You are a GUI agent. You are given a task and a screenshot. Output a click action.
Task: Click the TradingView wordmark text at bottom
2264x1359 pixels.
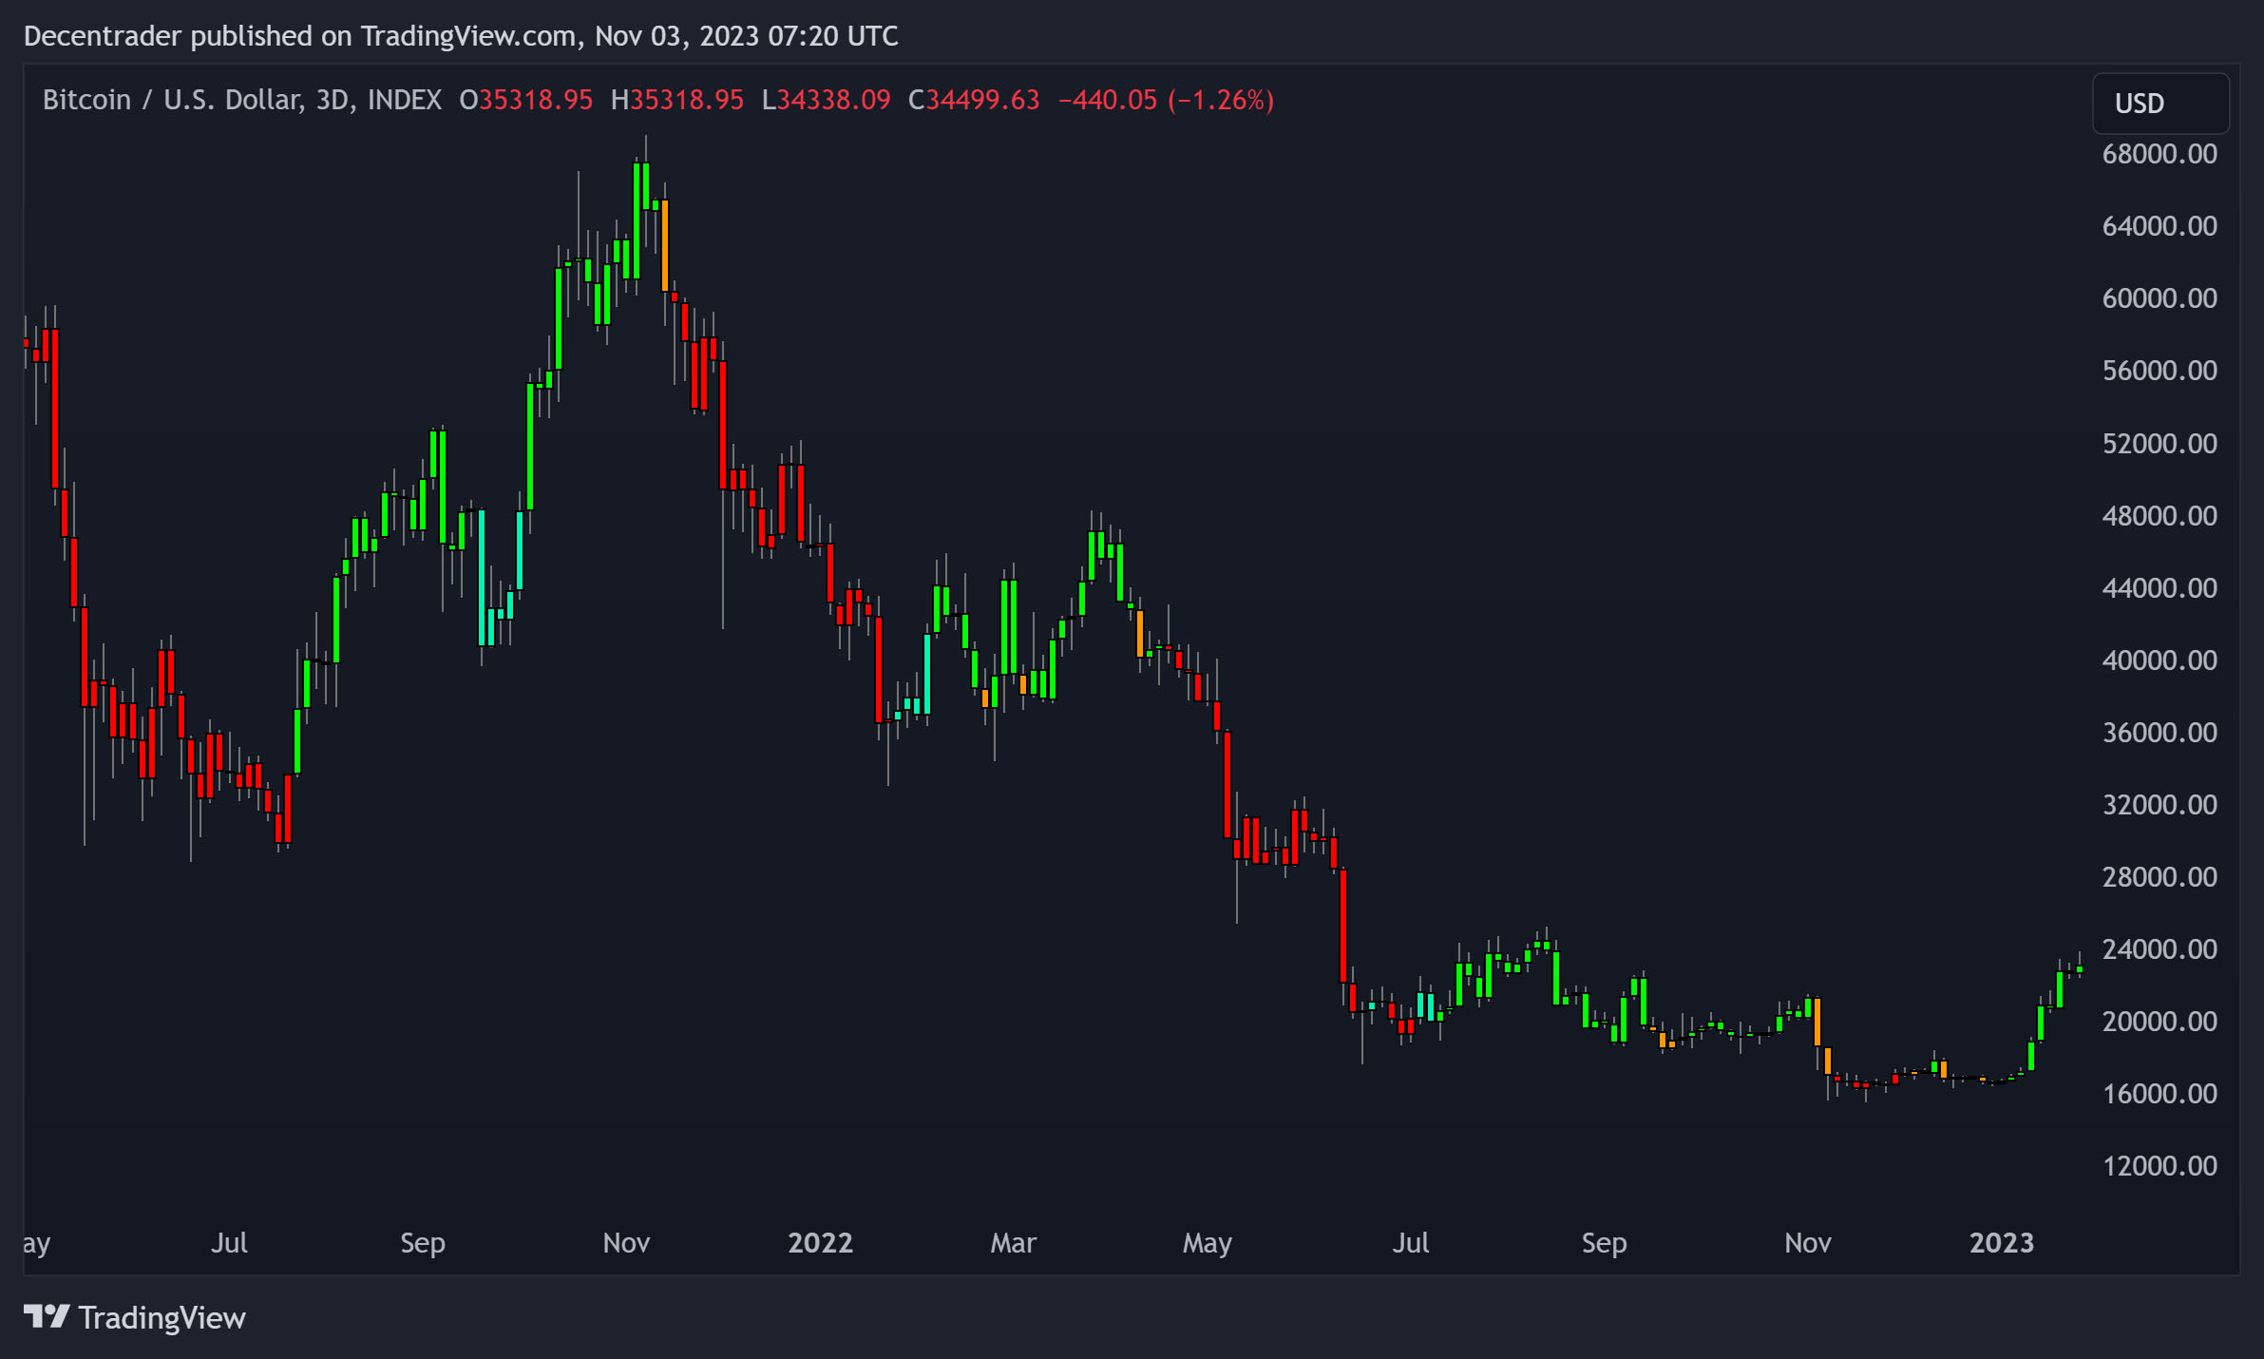(x=162, y=1318)
